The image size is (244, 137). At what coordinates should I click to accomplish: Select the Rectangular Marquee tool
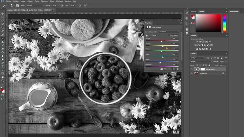3,17
